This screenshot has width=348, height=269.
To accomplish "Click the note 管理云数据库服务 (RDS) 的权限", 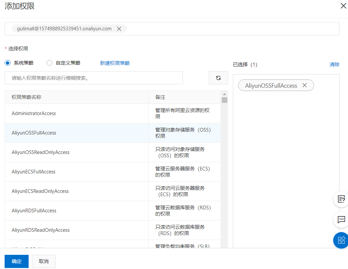I will coord(183,211).
